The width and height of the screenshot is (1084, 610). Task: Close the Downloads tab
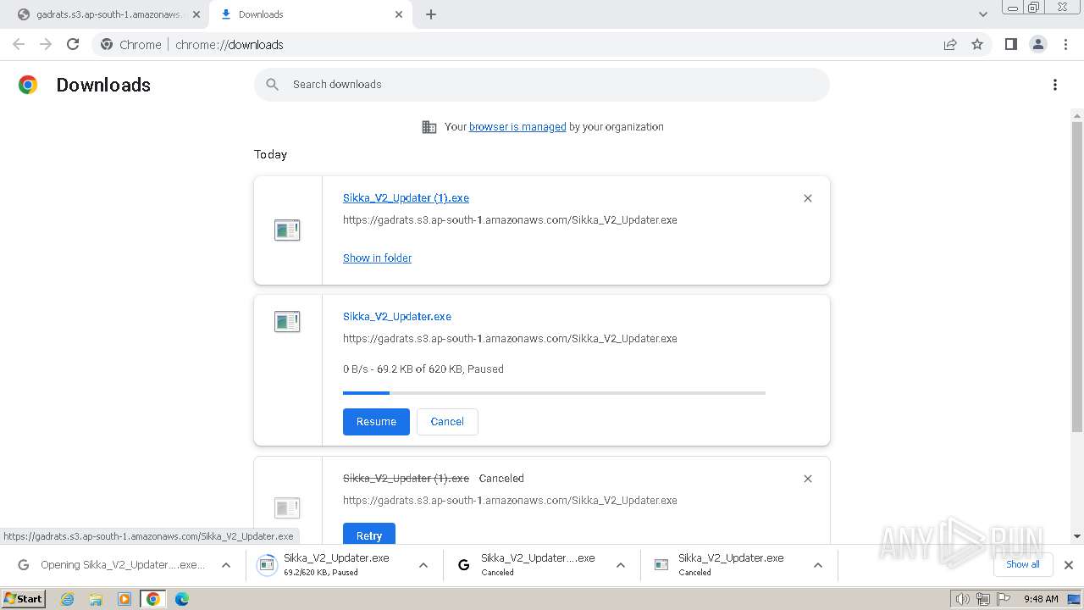(399, 14)
